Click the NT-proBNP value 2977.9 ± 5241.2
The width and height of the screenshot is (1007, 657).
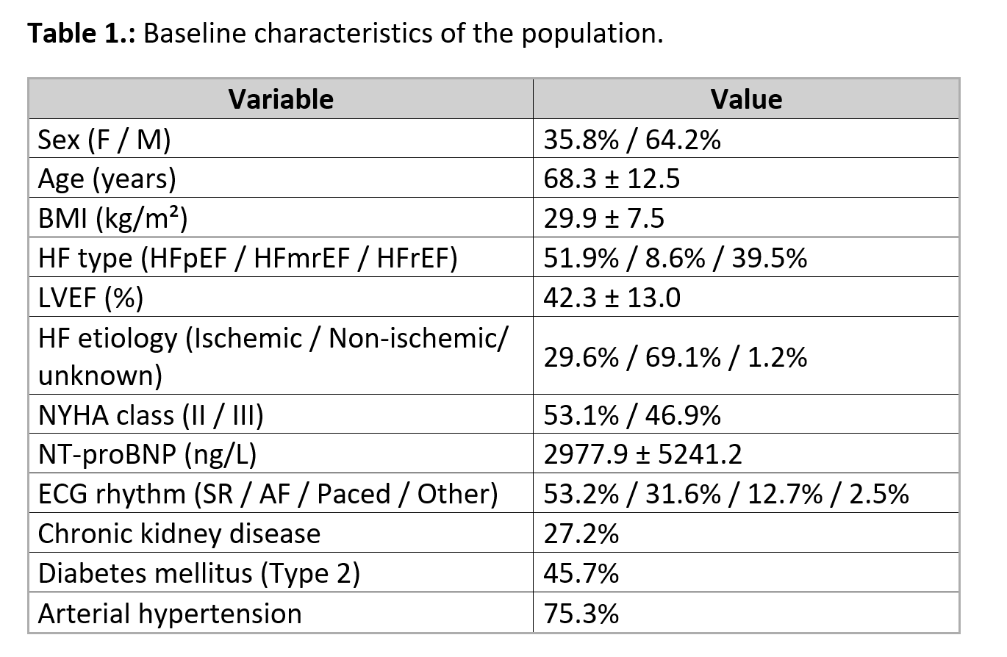(642, 455)
